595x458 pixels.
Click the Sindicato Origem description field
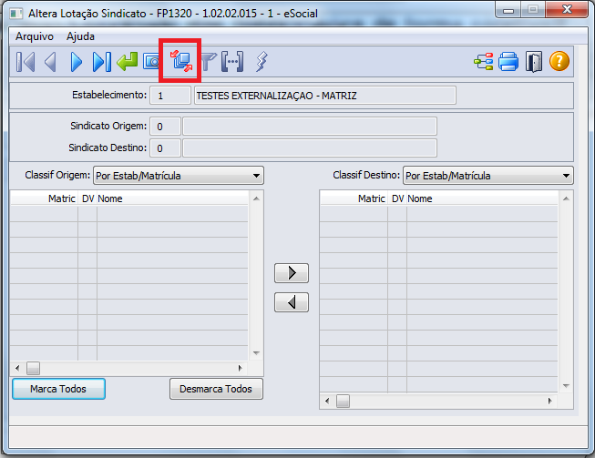310,127
